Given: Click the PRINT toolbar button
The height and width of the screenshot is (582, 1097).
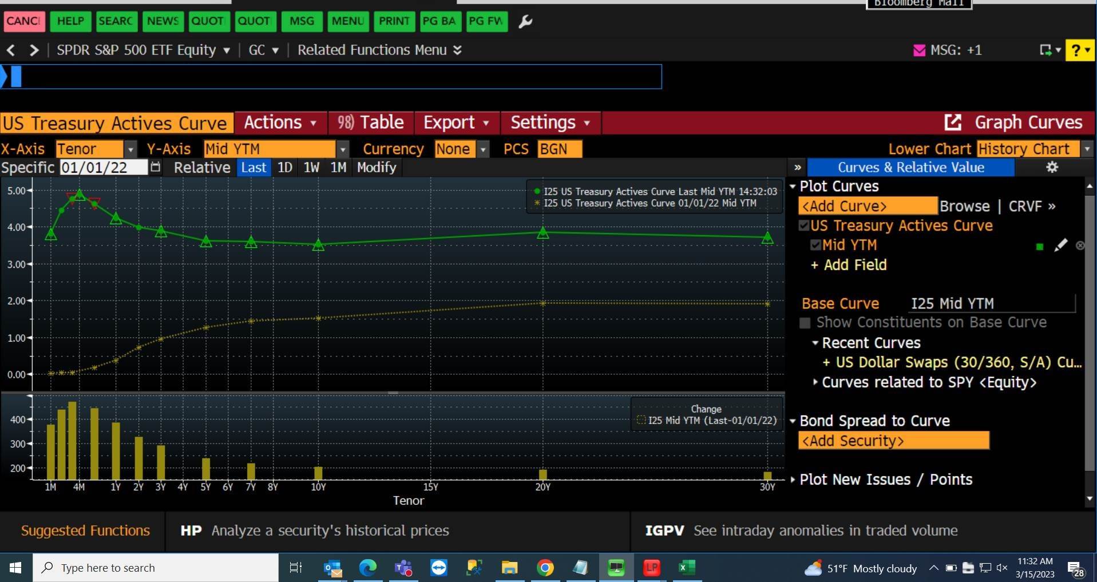Looking at the screenshot, I should coord(394,21).
